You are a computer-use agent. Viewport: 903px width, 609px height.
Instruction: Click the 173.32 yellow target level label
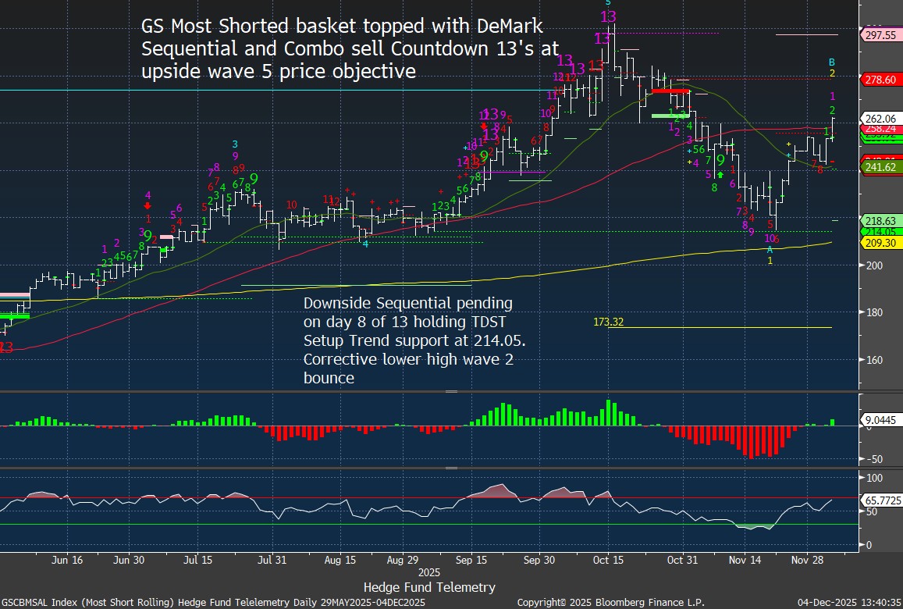pos(610,322)
